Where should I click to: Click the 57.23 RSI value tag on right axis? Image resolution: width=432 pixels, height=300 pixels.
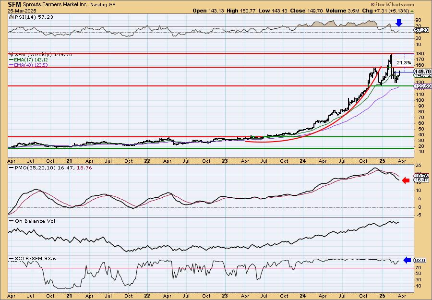click(x=421, y=30)
